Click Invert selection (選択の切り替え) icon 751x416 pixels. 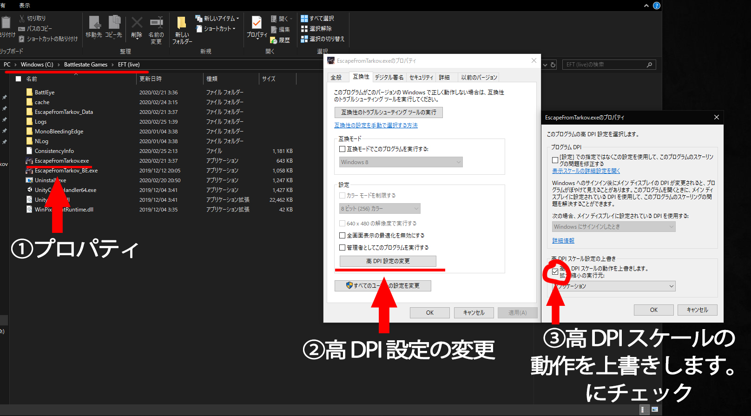click(x=304, y=39)
